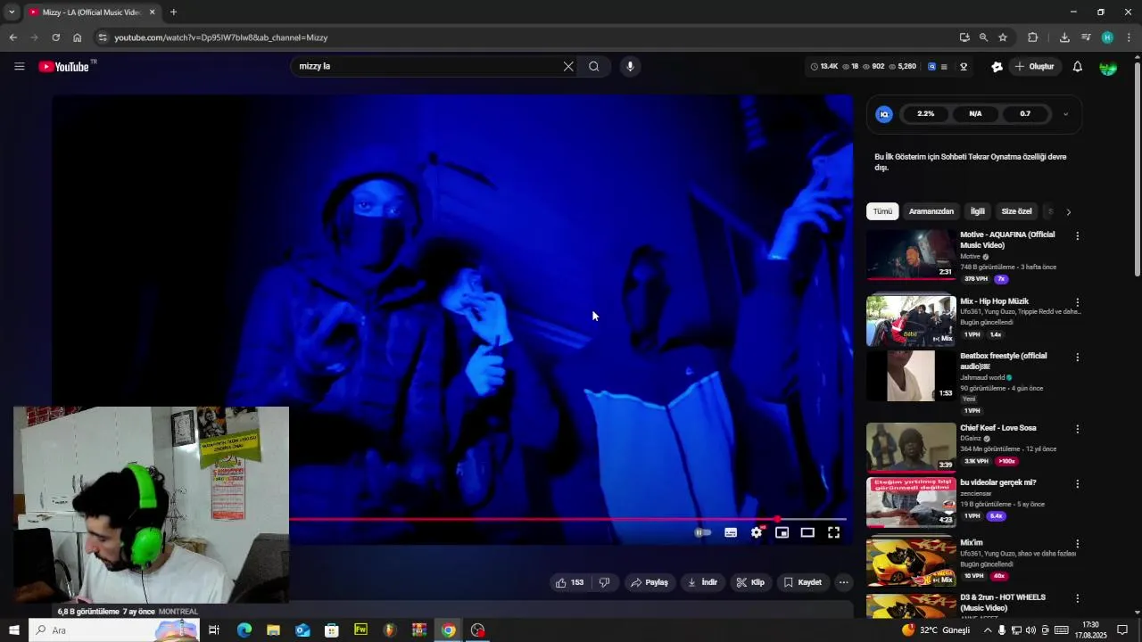Open YouTube notifications bell
This screenshot has height=642, width=1142.
pyautogui.click(x=1077, y=67)
